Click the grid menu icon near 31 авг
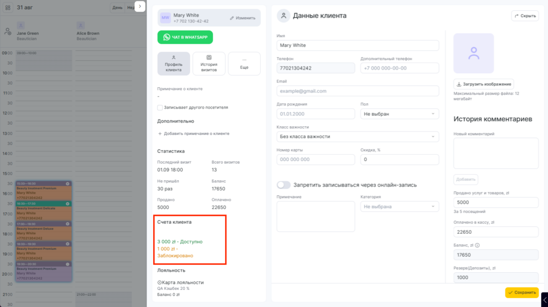 coord(7,7)
